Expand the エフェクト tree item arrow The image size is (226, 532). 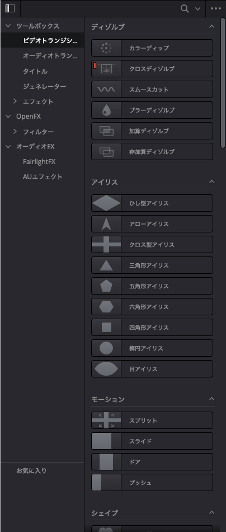(x=15, y=101)
